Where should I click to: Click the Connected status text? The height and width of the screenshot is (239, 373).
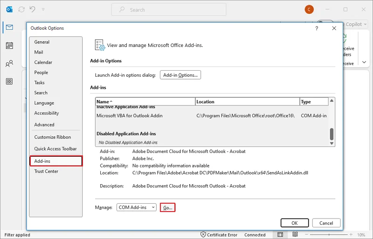[255, 235]
